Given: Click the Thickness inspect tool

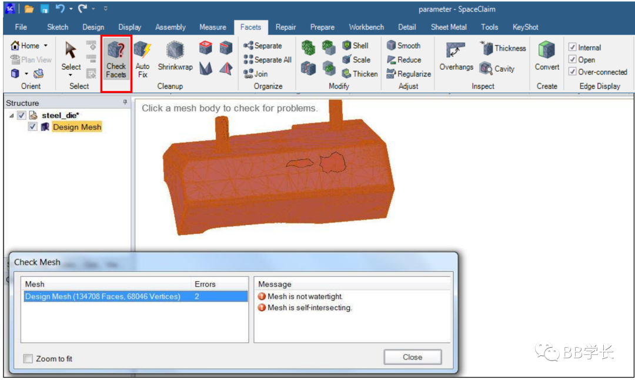Looking at the screenshot, I should tap(503, 48).
